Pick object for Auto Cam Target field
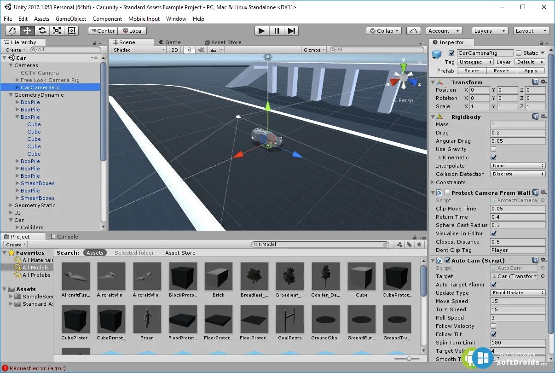Image resolution: width=555 pixels, height=373 pixels. tap(543, 276)
